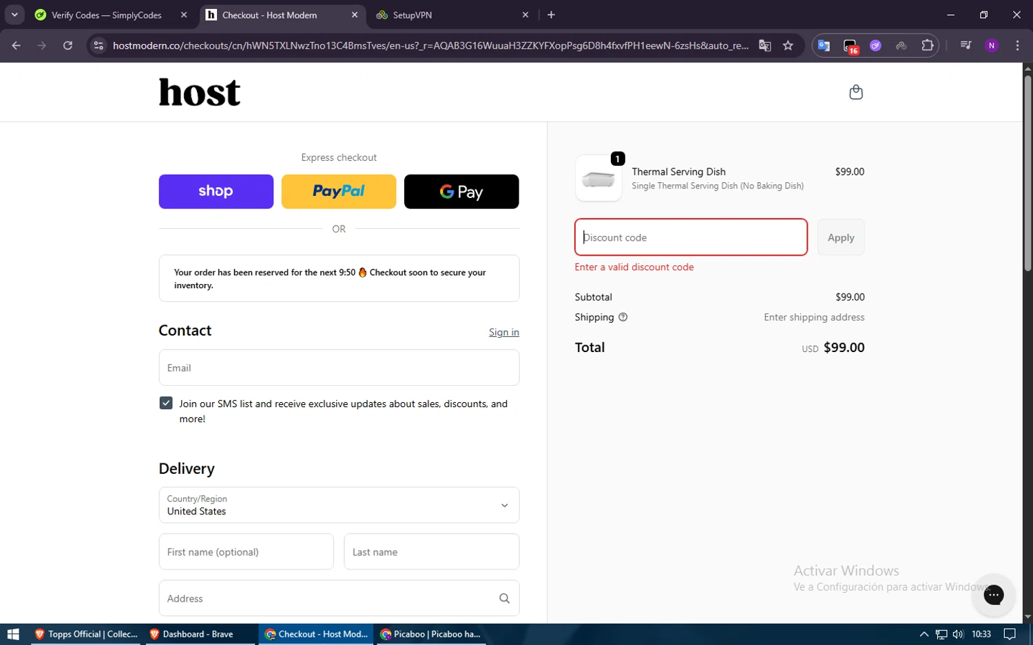Click the address search magnifier icon
Image resolution: width=1033 pixels, height=645 pixels.
504,598
